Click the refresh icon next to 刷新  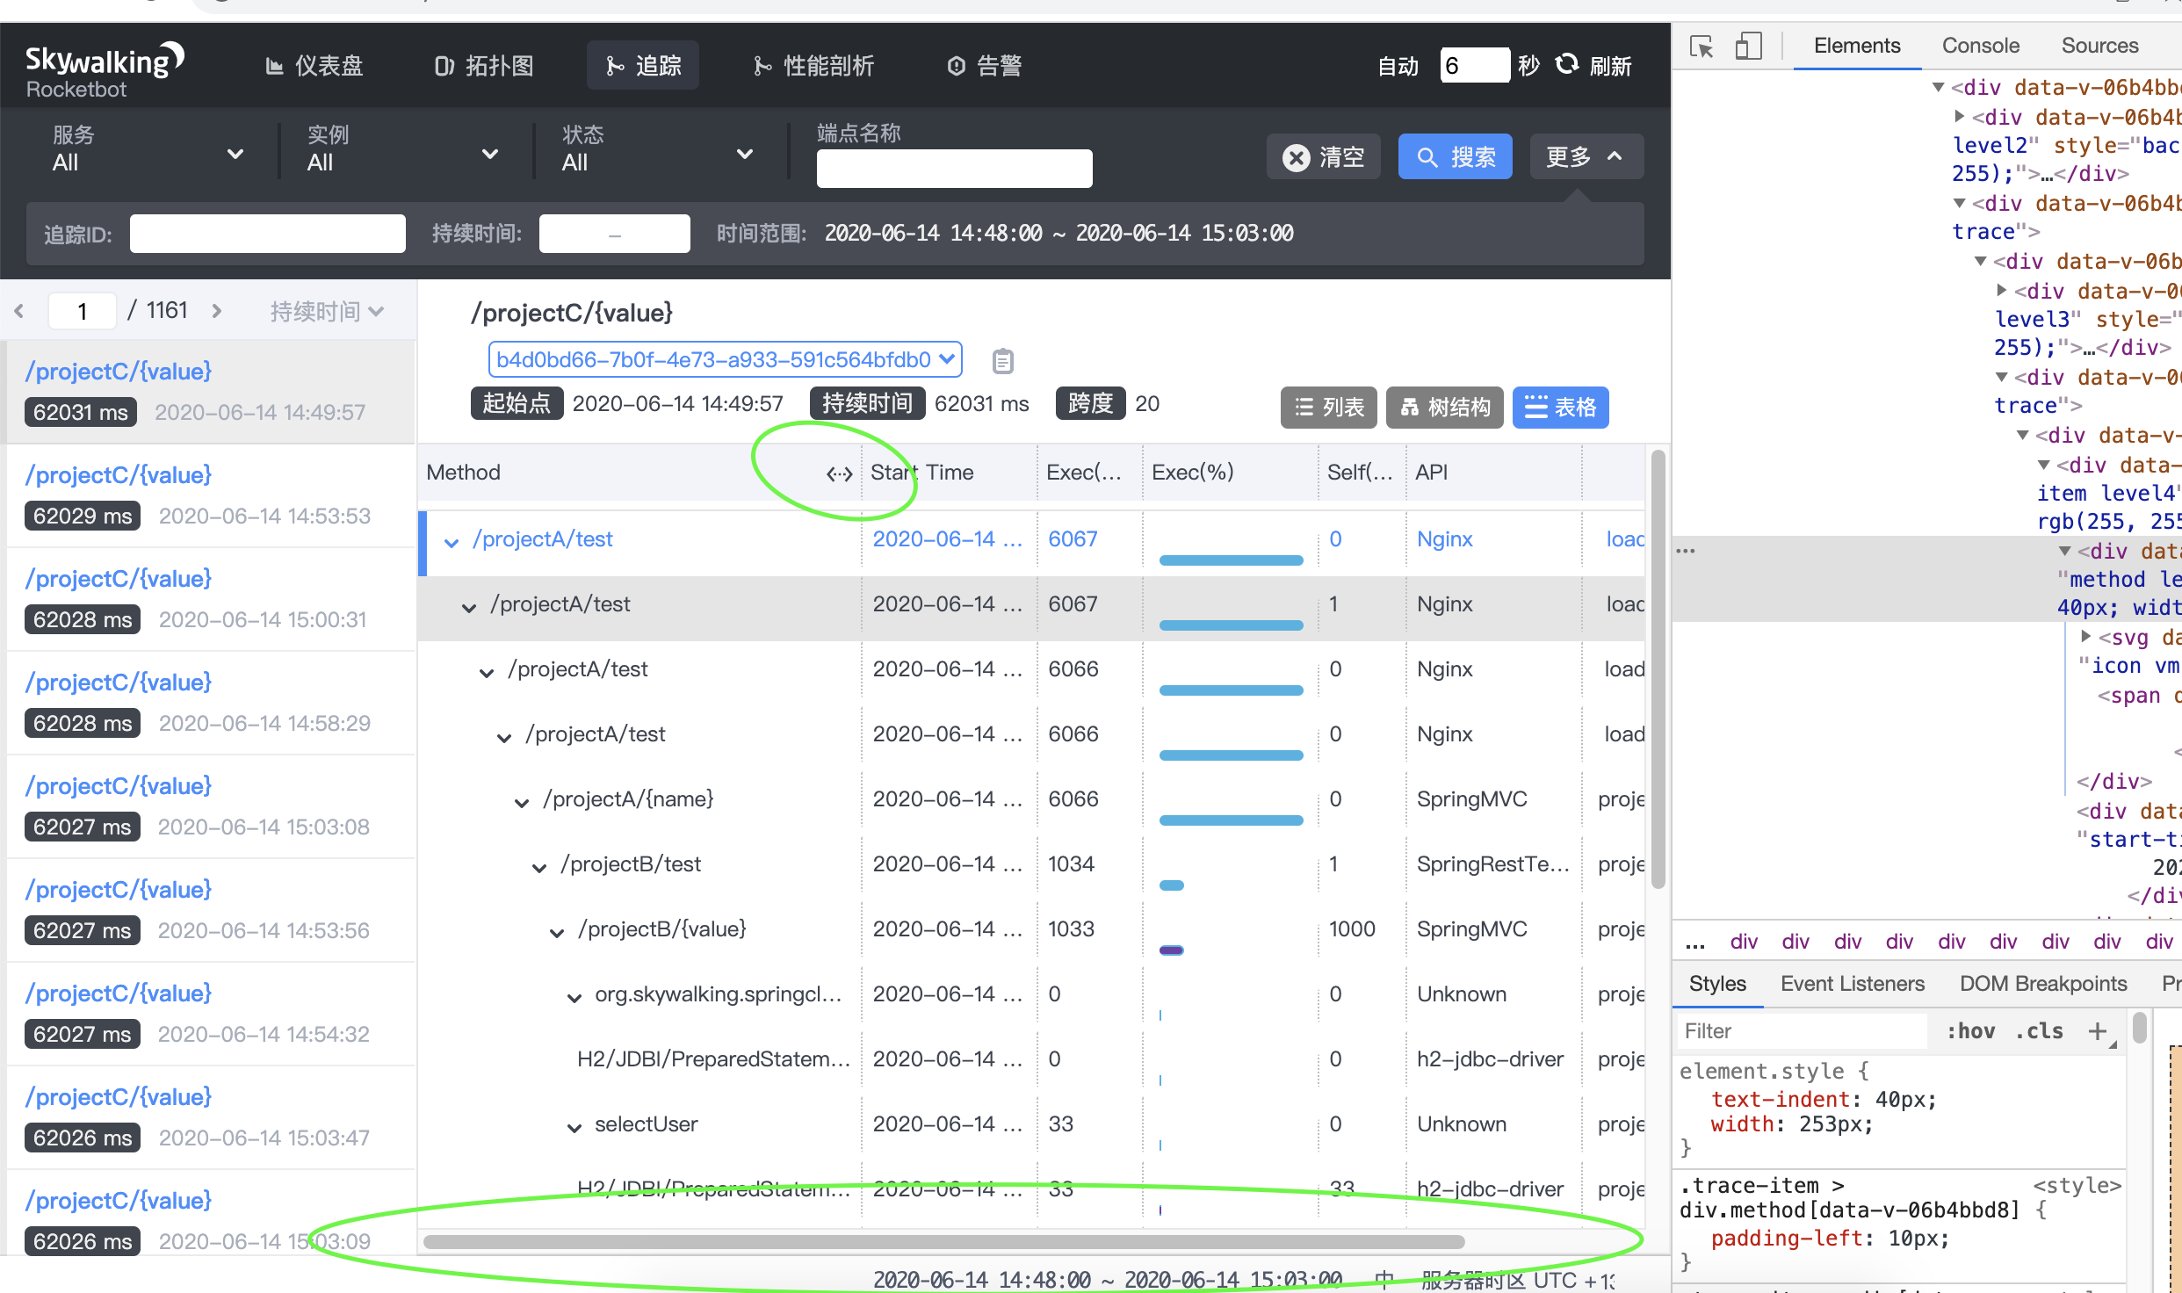click(1566, 65)
